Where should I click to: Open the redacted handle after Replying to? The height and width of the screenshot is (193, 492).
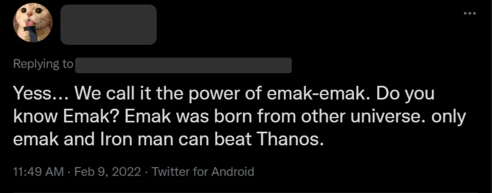(x=183, y=65)
